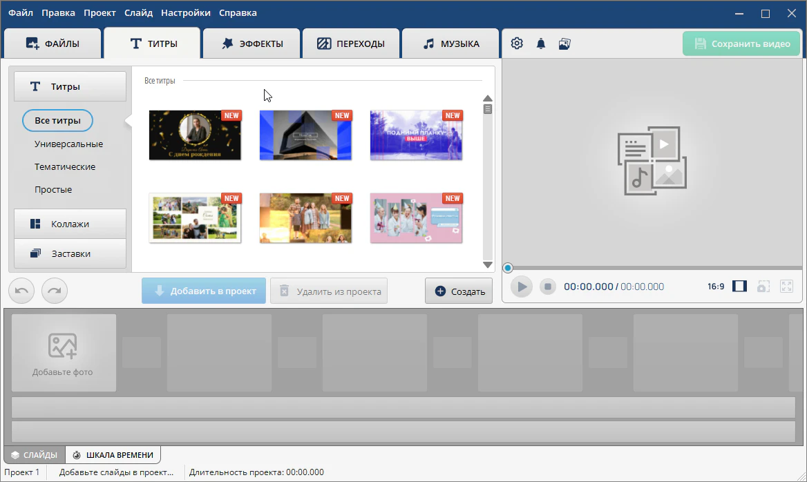807x482 pixels.
Task: Click the snapshot camera icon in player
Action: pos(763,286)
